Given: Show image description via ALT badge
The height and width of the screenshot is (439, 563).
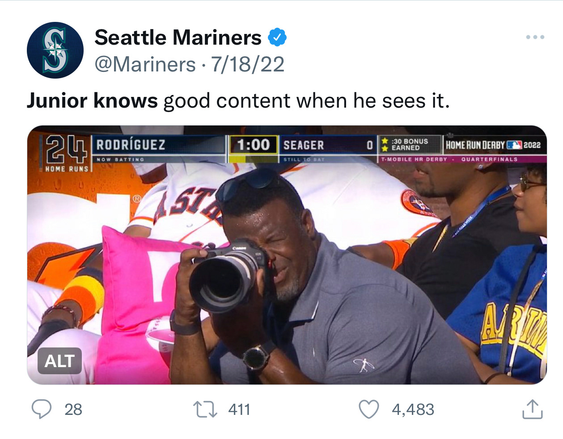Looking at the screenshot, I should pos(59,361).
